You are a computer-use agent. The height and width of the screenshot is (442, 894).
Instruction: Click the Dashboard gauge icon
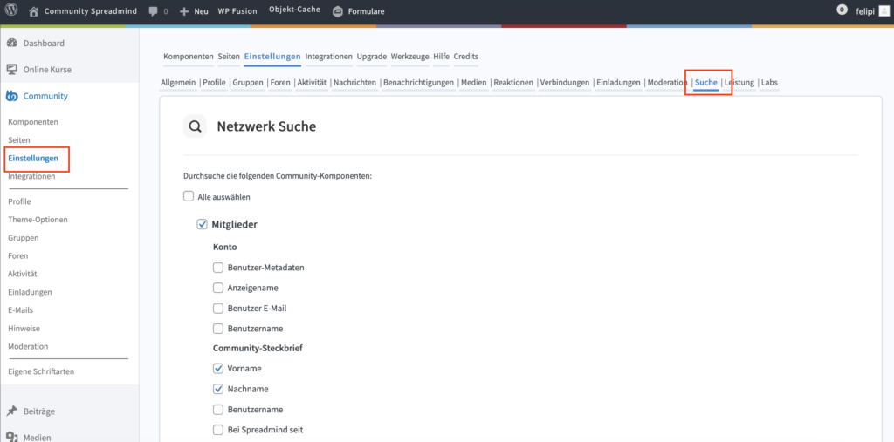coord(12,43)
